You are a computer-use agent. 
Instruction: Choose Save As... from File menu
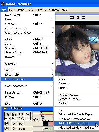pyautogui.click(x=28, y=48)
